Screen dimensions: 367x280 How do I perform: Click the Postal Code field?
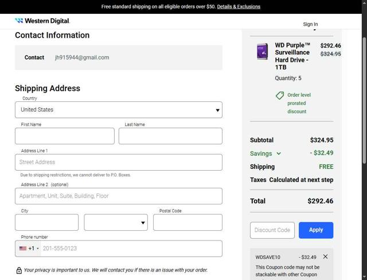[188, 222]
